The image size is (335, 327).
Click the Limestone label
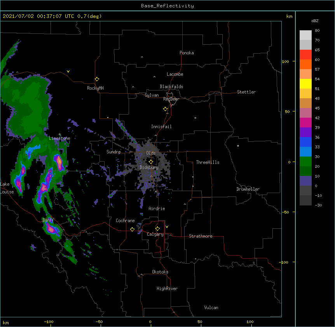pos(59,138)
